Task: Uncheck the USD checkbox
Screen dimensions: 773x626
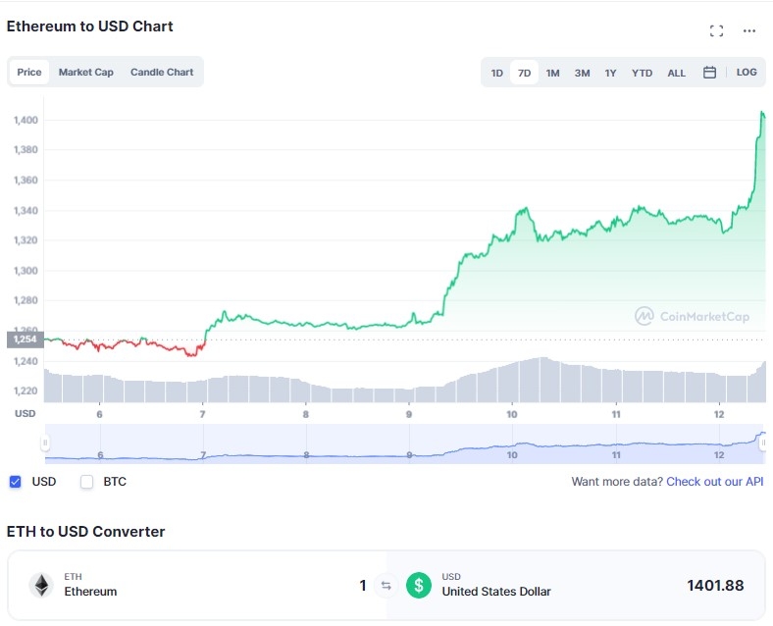Action: [16, 482]
